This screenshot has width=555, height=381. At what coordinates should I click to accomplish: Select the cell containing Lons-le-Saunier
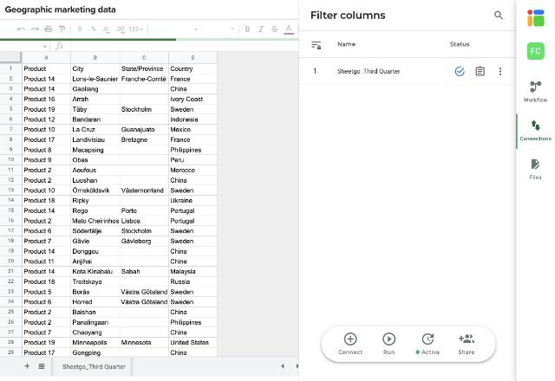[x=95, y=79]
